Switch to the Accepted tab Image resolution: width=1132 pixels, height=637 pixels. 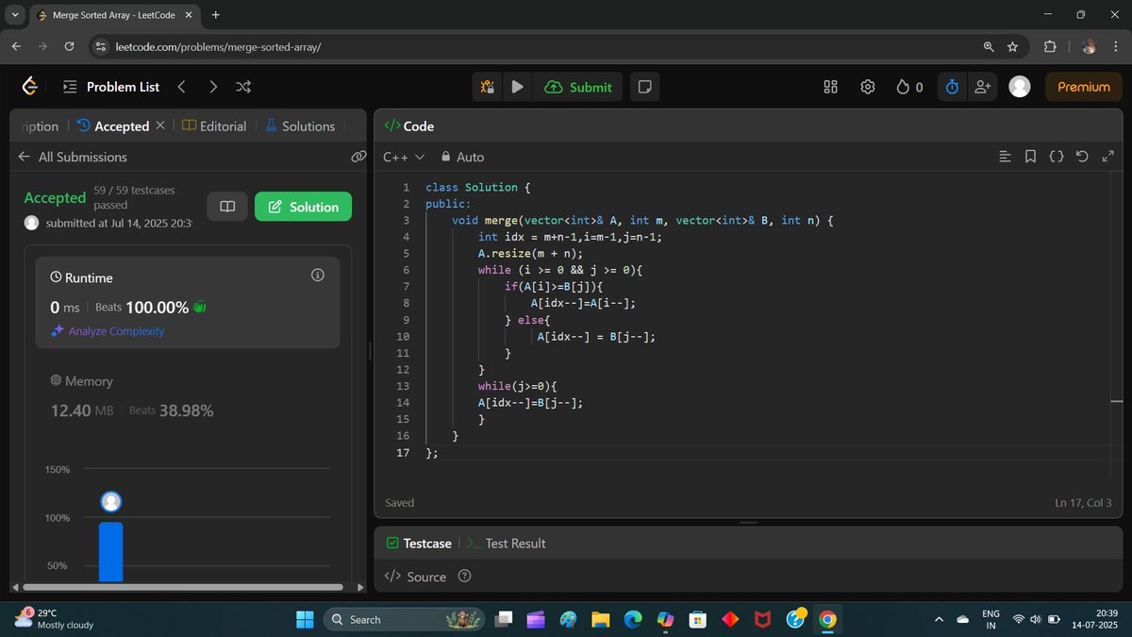click(112, 126)
